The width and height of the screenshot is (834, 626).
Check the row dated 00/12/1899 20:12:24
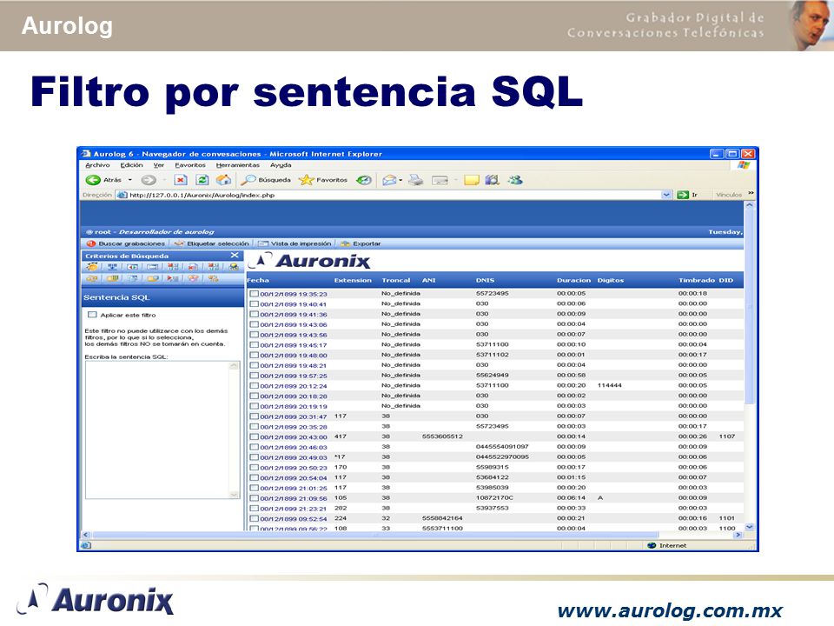coord(255,386)
